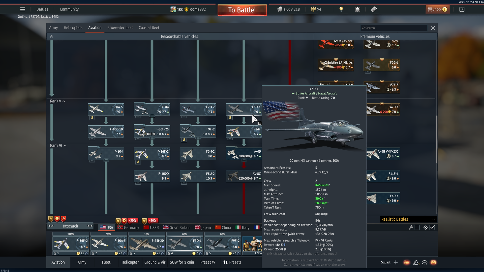Select the Italy nation tab

tap(242, 227)
